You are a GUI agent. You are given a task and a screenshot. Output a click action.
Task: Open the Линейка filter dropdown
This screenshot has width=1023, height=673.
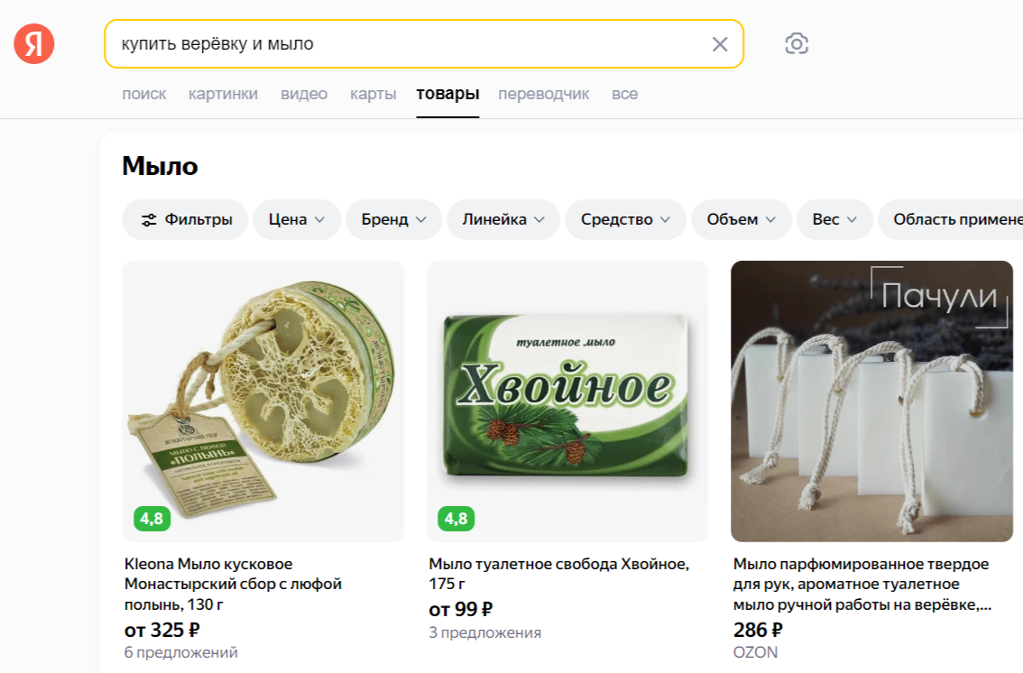coord(503,219)
